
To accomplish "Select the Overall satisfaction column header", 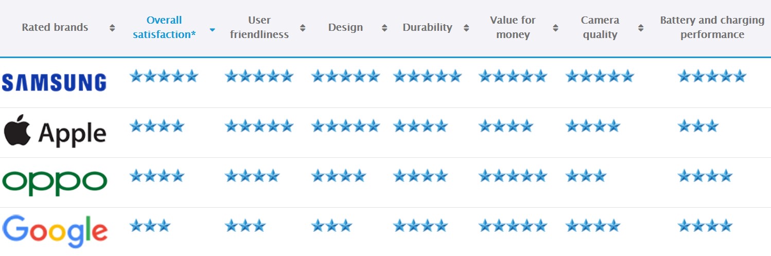I will (x=164, y=27).
